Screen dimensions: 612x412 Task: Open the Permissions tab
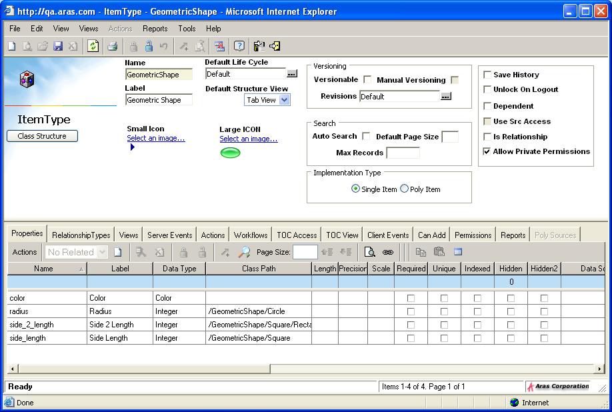click(473, 235)
